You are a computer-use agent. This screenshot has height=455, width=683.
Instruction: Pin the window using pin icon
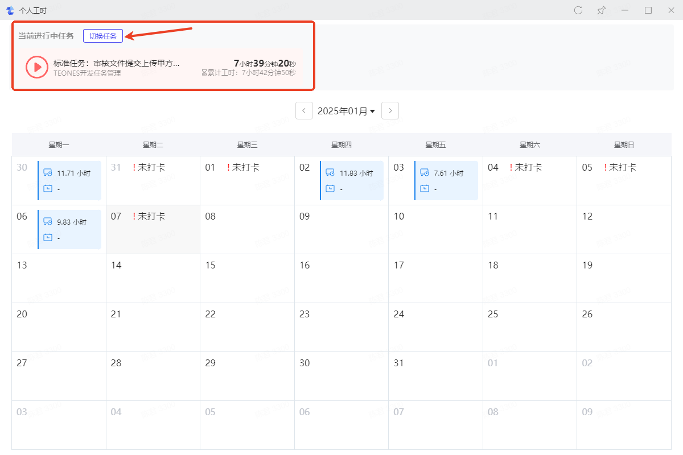click(601, 10)
